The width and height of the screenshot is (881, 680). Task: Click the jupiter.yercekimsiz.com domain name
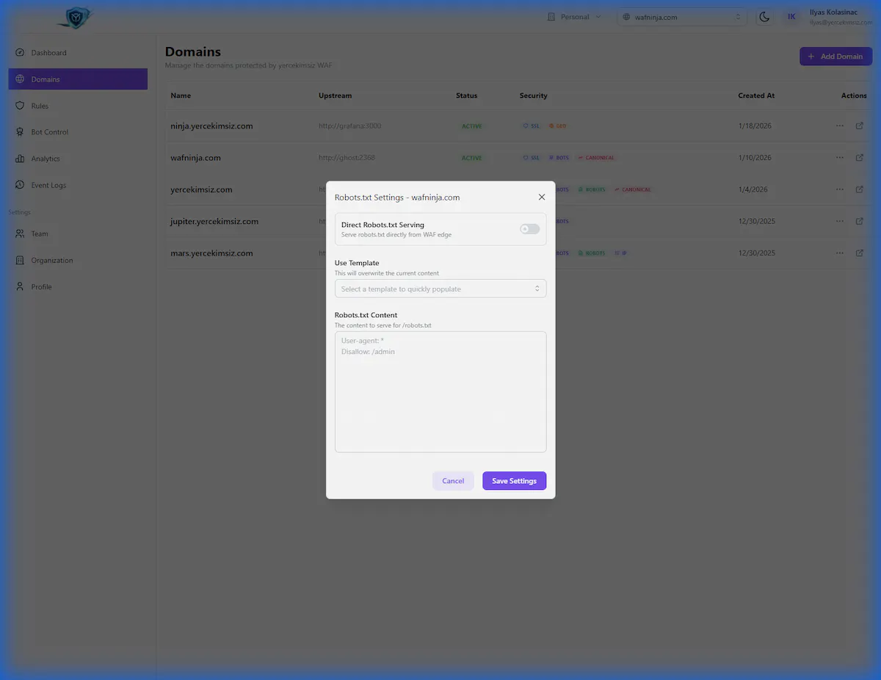click(214, 221)
